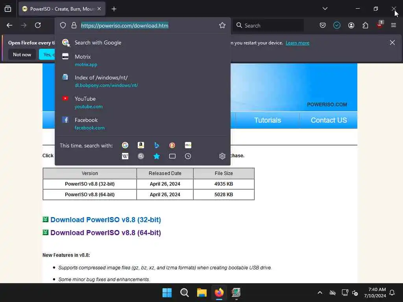Choose Search with Google suggestion
403x302 pixels.
pos(142,42)
